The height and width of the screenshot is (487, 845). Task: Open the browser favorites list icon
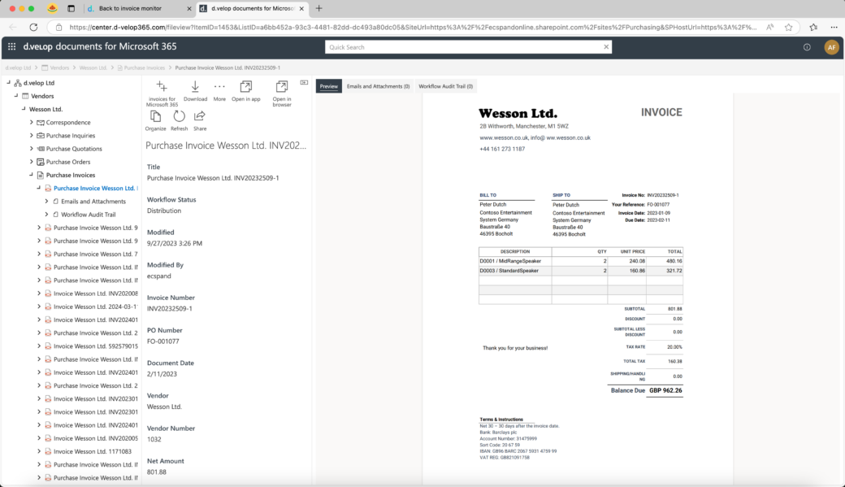[813, 27]
